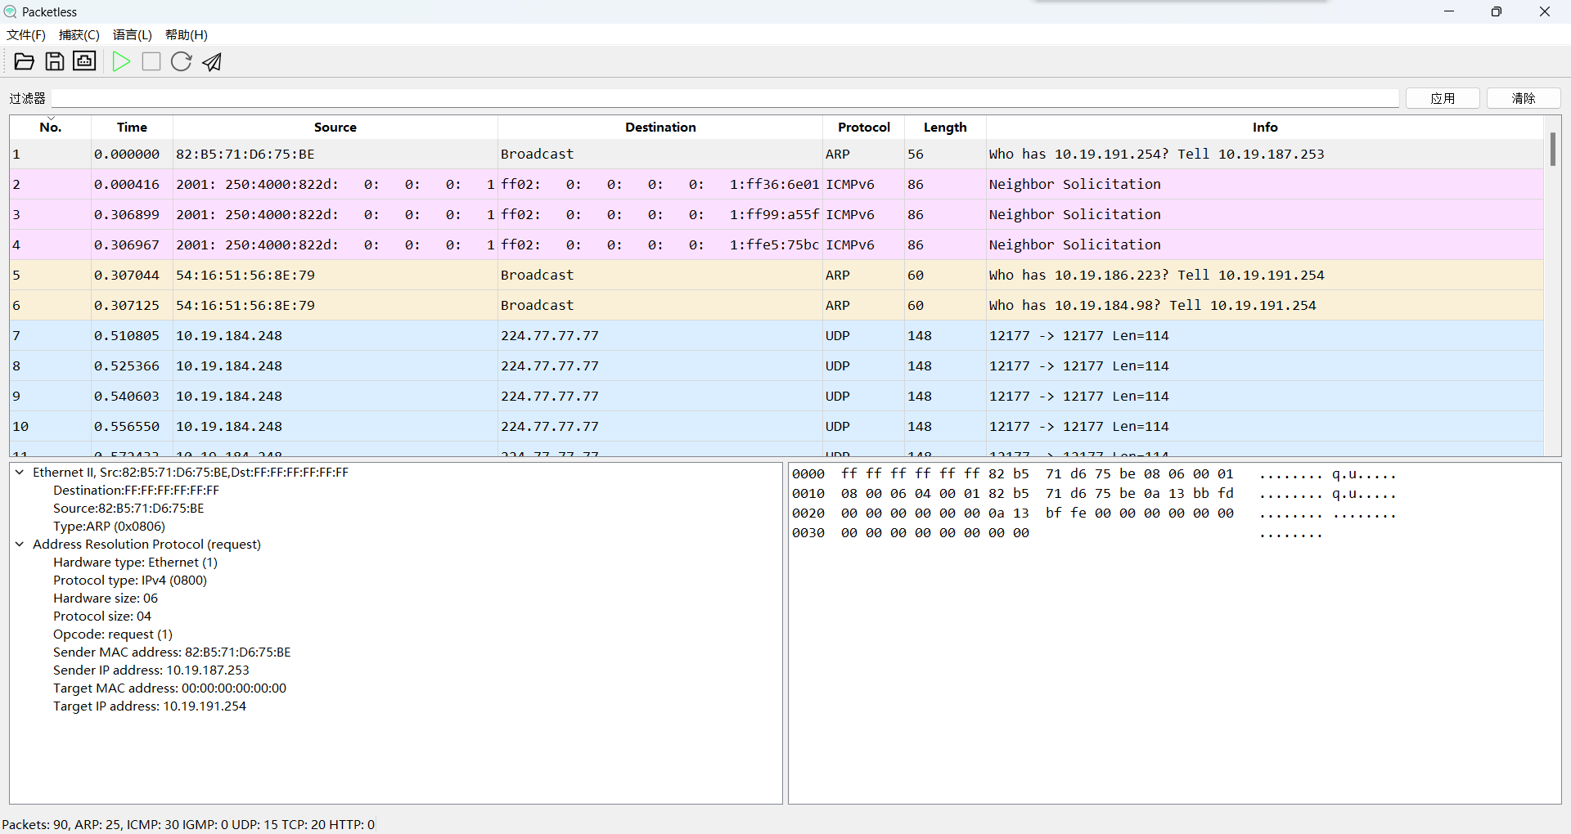Apply the filter with 应用 button
1571x834 pixels.
point(1443,98)
